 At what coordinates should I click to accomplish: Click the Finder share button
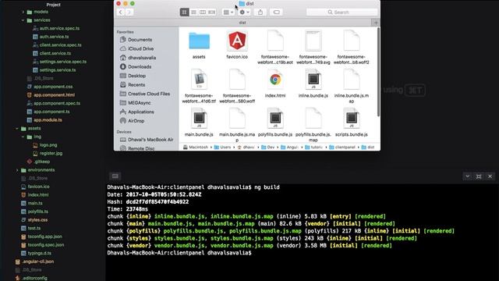click(260, 12)
